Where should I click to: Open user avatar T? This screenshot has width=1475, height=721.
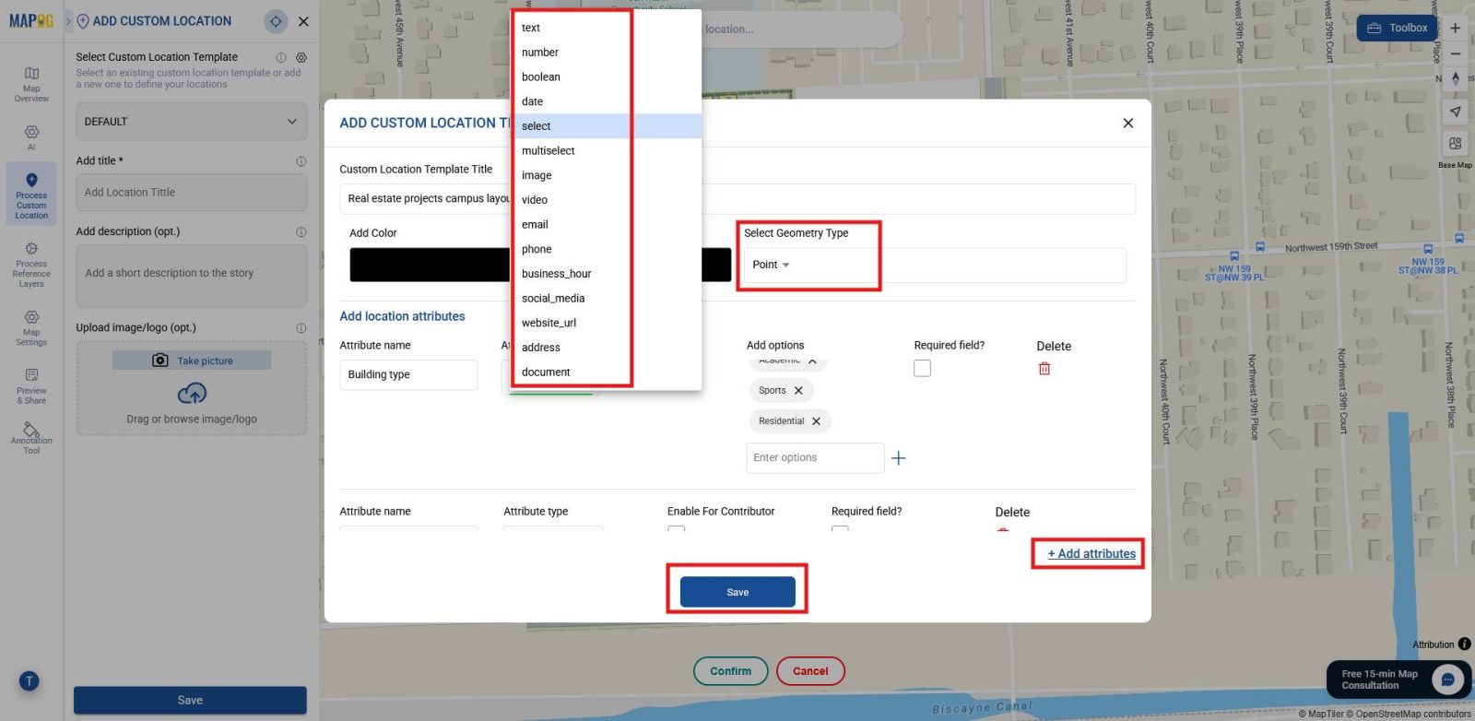coord(29,681)
